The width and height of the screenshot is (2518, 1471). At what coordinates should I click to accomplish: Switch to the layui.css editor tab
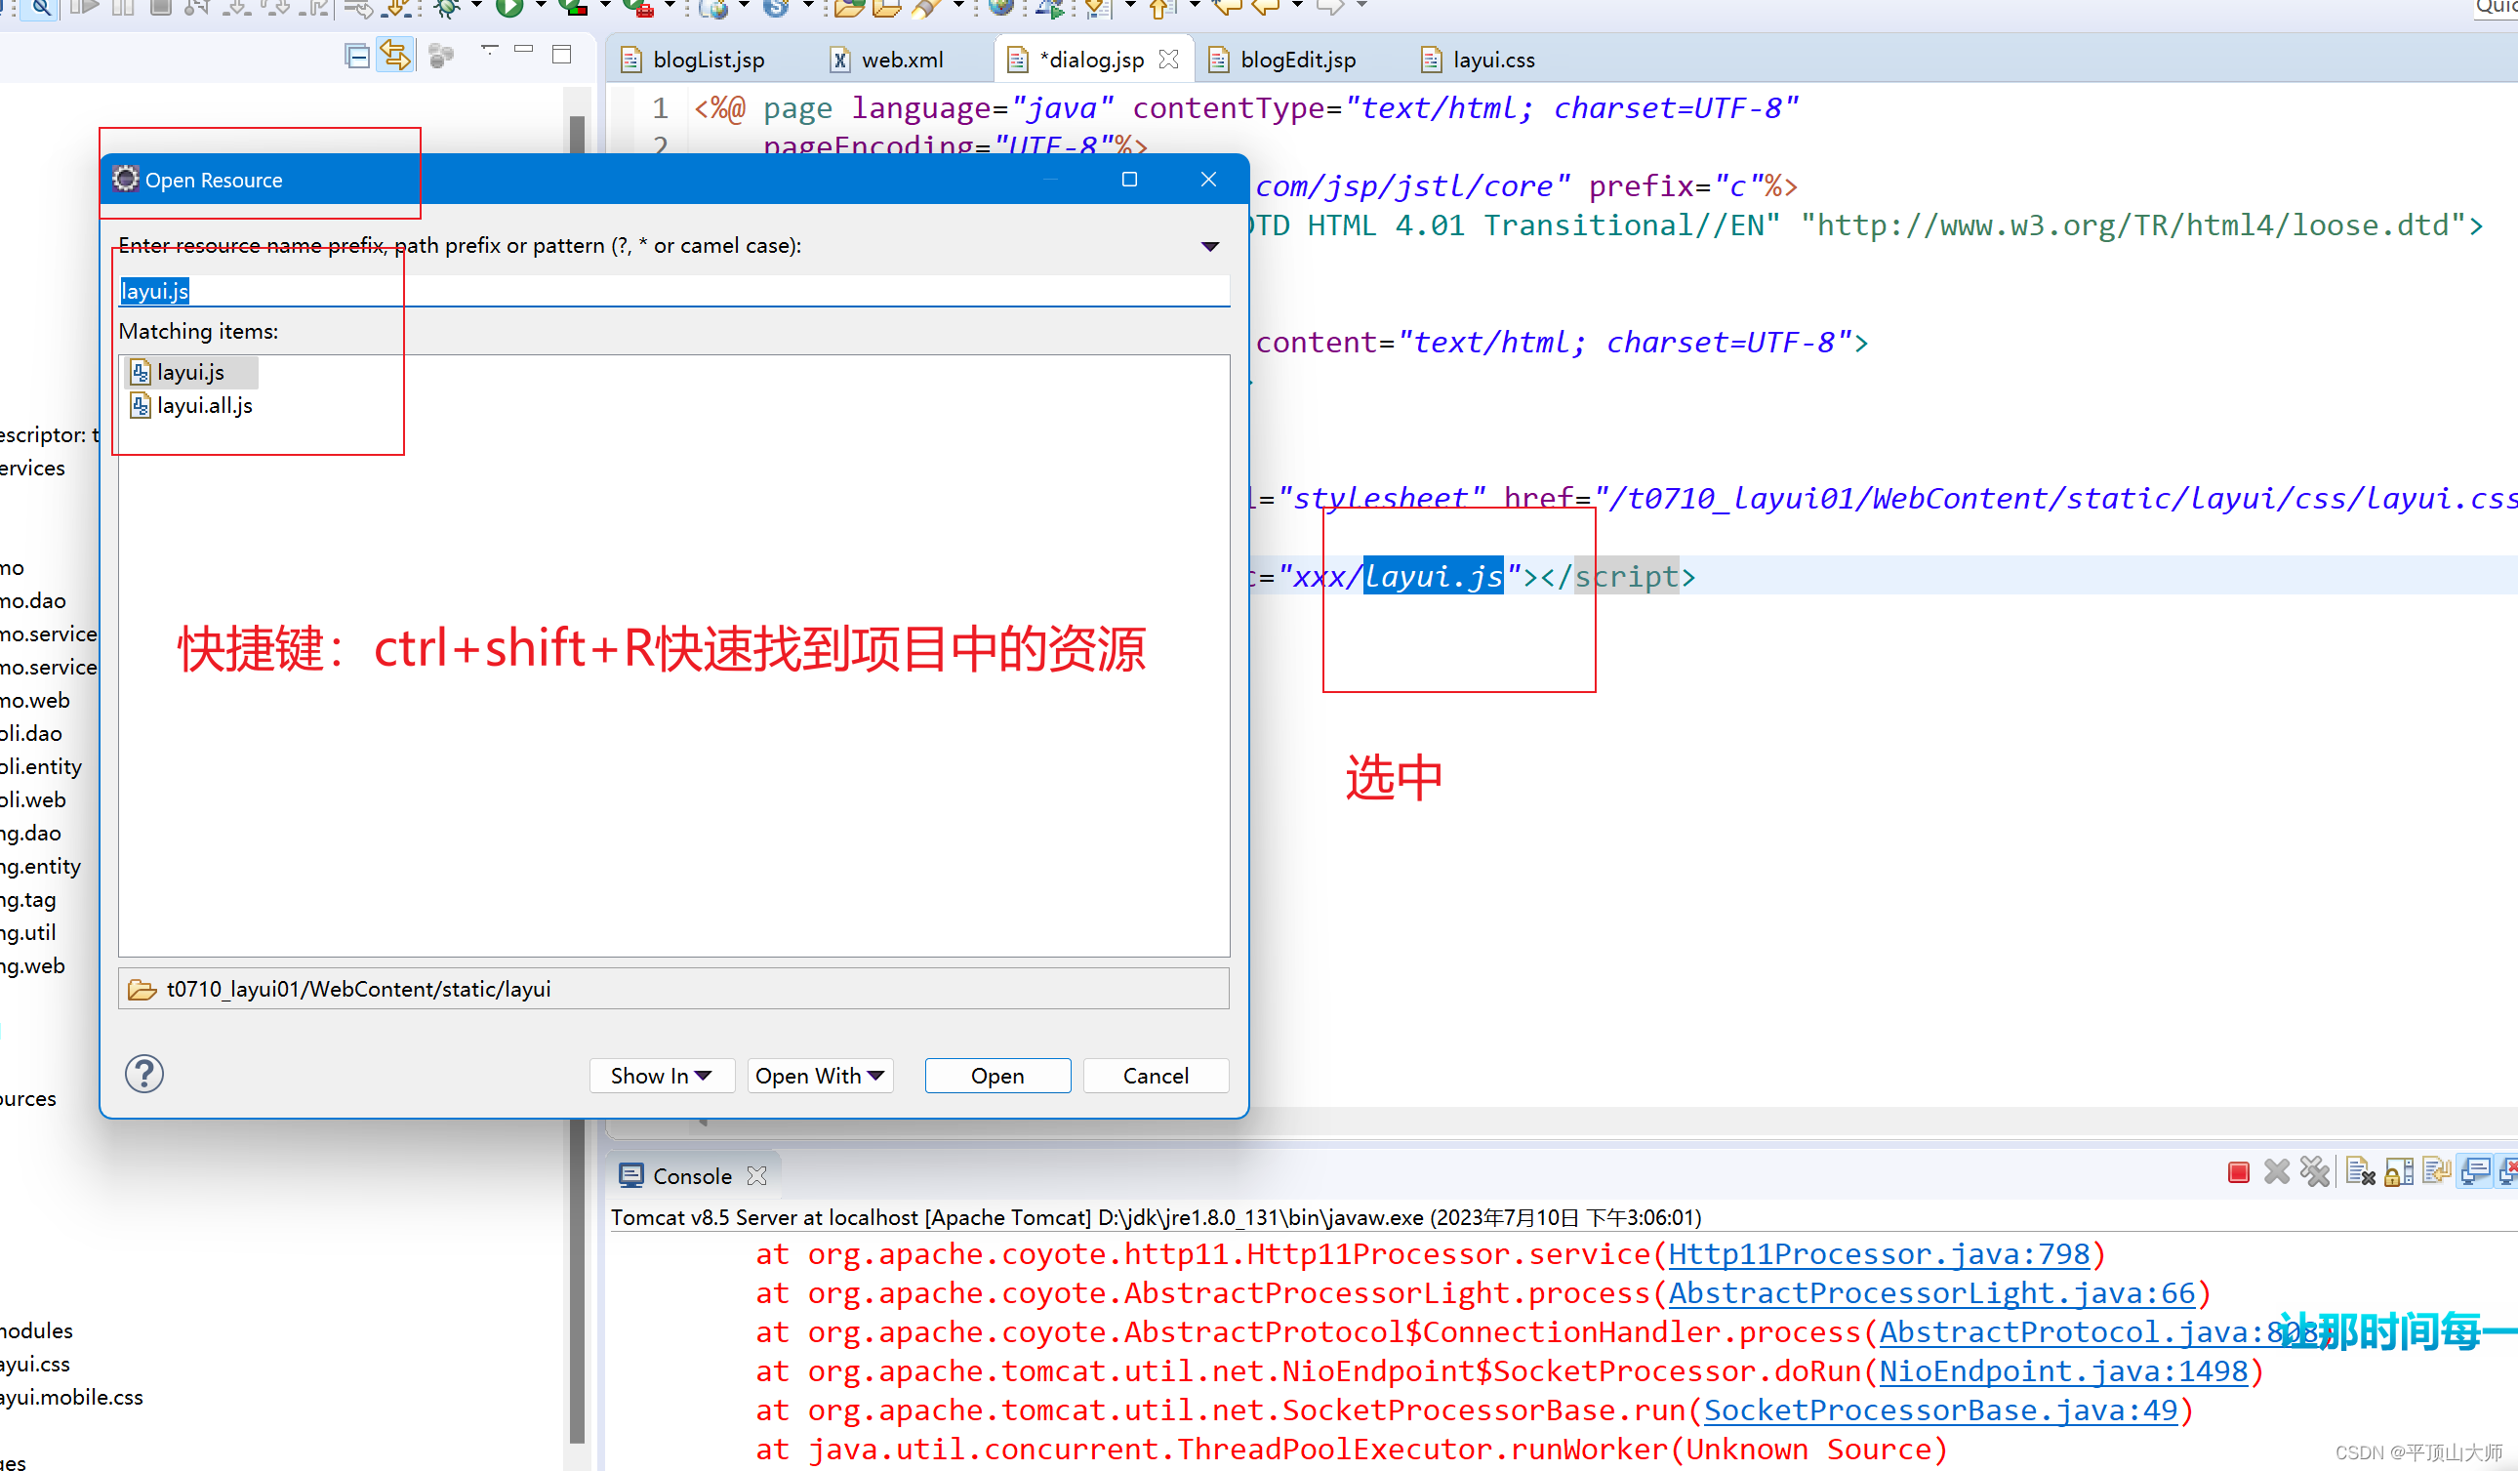1493,60
